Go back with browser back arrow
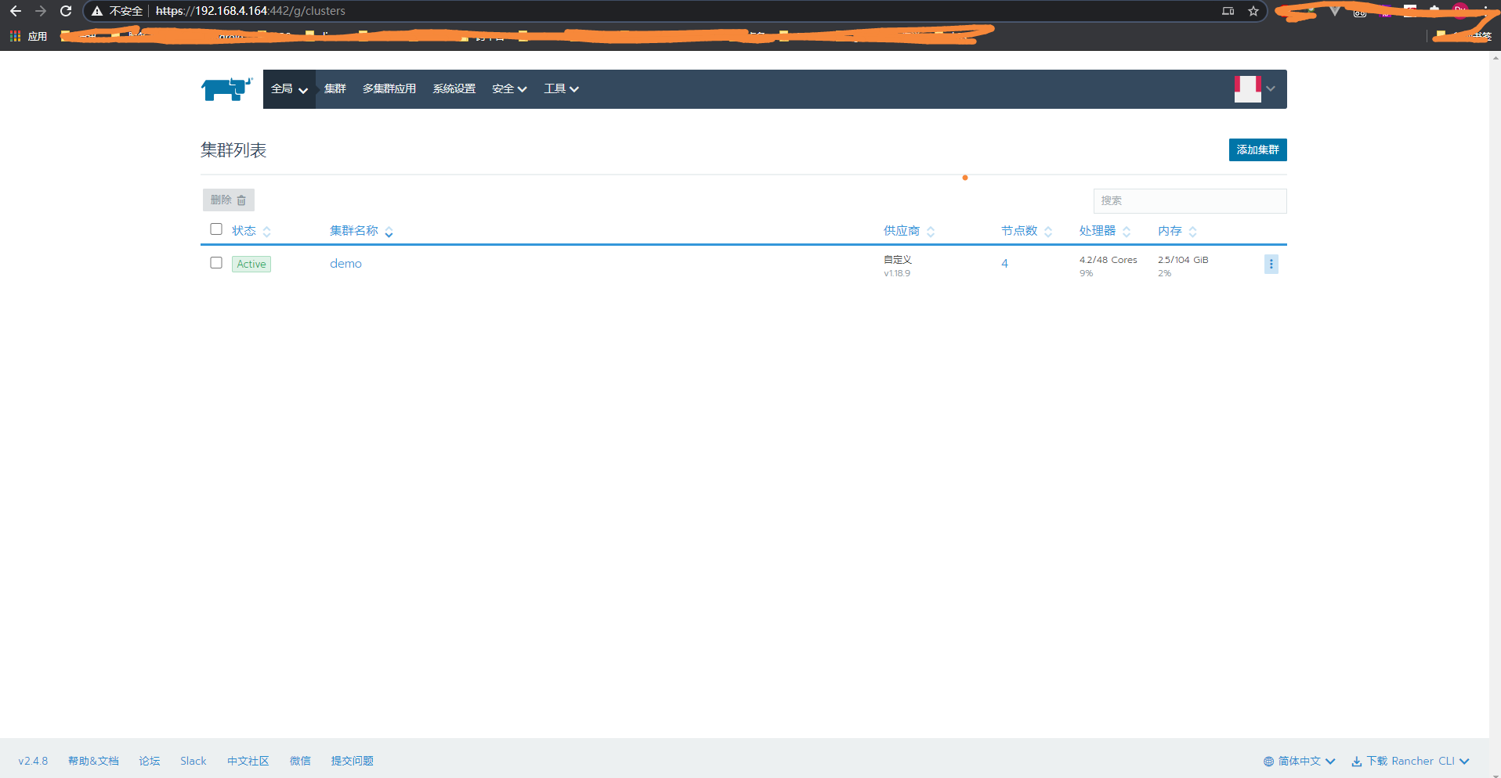This screenshot has height=778, width=1501. (x=16, y=11)
